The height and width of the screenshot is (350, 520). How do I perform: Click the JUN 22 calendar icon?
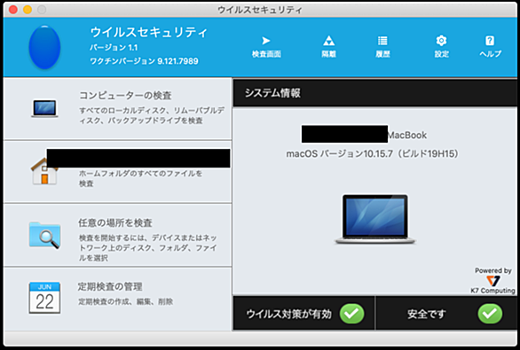(44, 298)
